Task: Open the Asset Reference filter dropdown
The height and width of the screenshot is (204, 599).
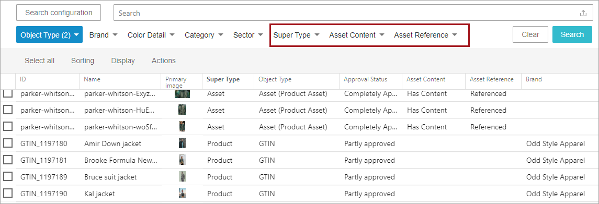Action: (x=425, y=35)
